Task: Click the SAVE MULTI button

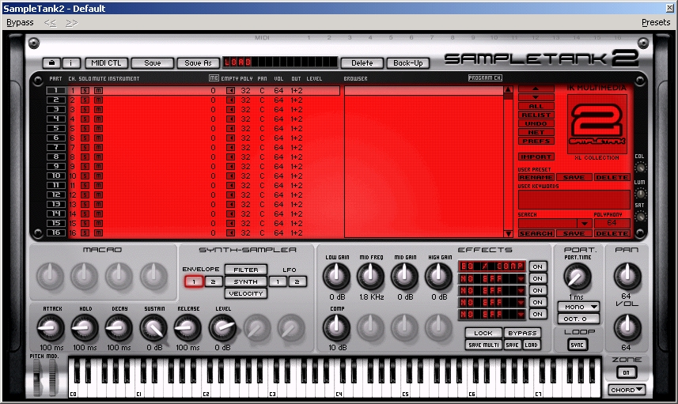Action: 484,345
